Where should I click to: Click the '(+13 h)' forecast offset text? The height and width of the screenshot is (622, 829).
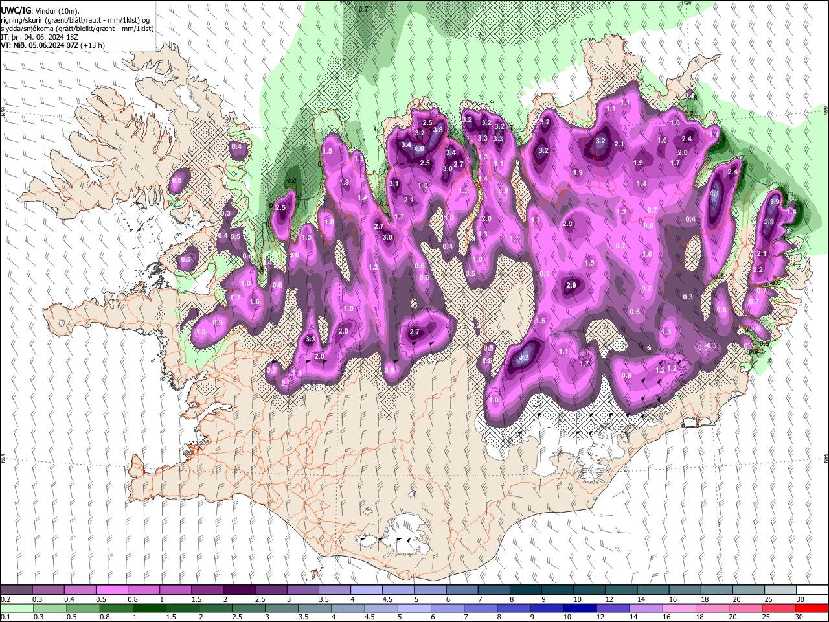[94, 45]
